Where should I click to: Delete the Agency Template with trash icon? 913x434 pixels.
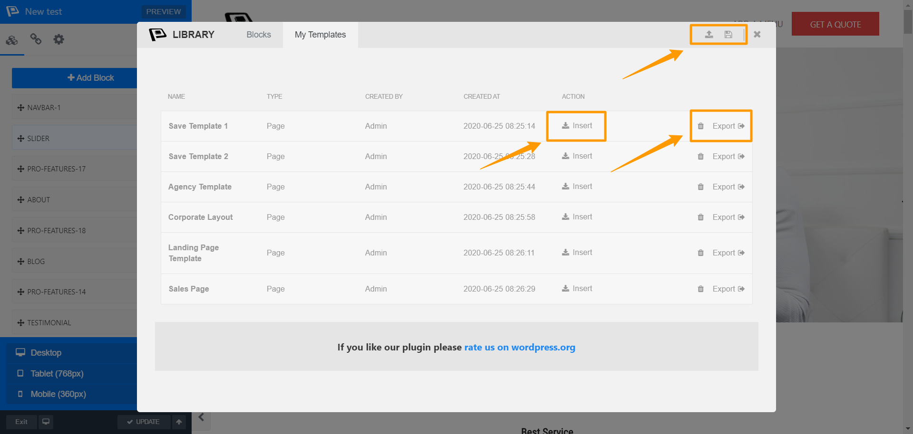tap(700, 187)
